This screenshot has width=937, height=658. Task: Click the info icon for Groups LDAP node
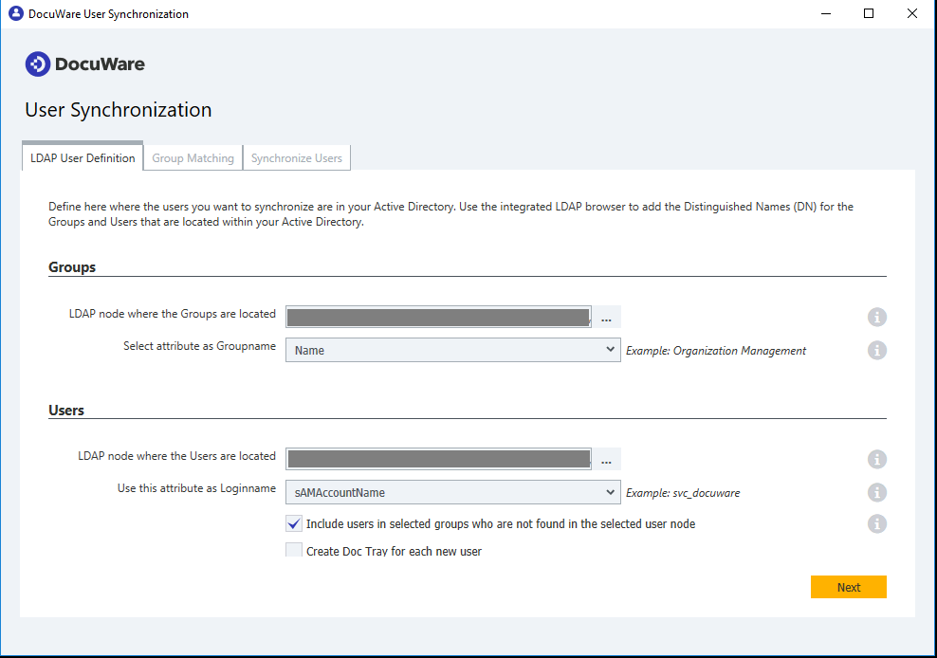[x=877, y=317]
